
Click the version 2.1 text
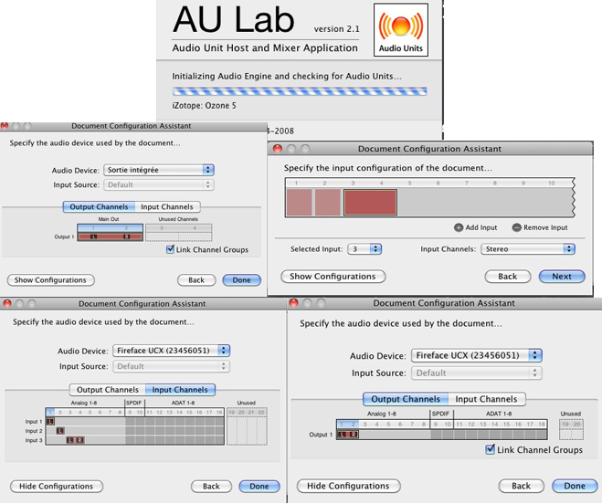(x=337, y=29)
